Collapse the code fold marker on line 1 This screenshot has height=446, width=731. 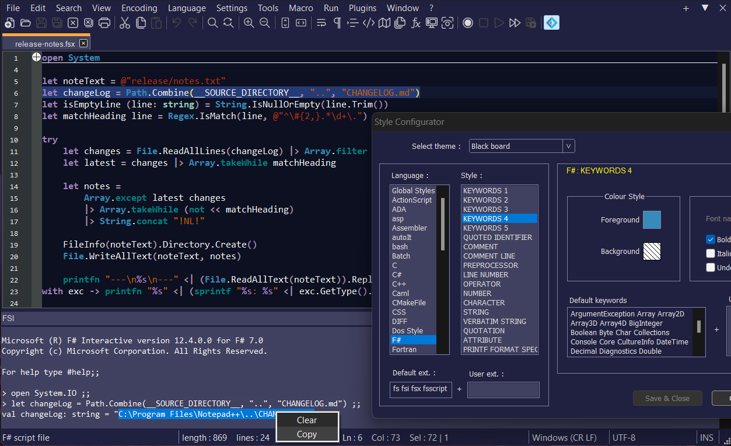(36, 57)
